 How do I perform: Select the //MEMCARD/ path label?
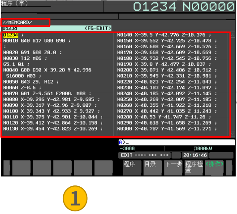[17, 22]
